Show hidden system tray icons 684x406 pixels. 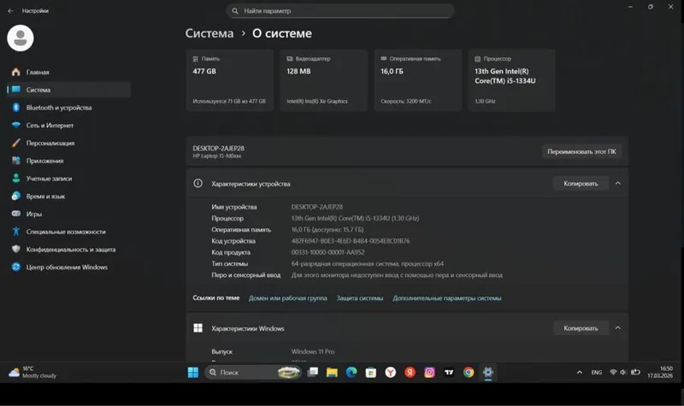(x=580, y=373)
